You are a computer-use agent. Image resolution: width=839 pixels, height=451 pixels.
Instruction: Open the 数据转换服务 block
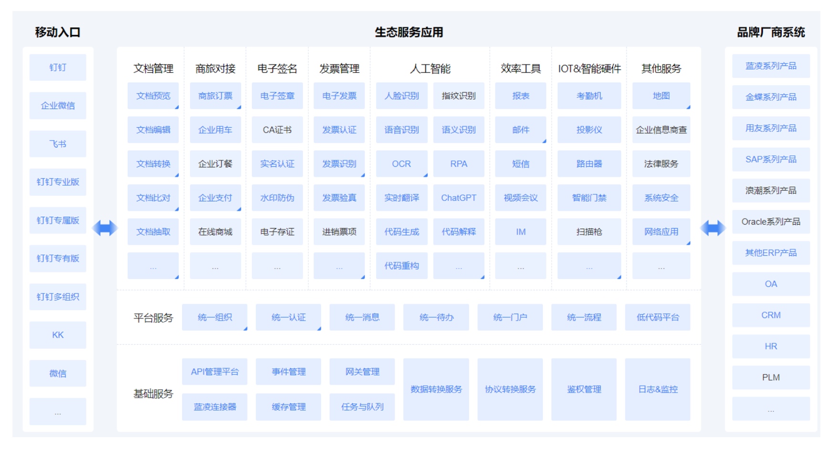(436, 389)
